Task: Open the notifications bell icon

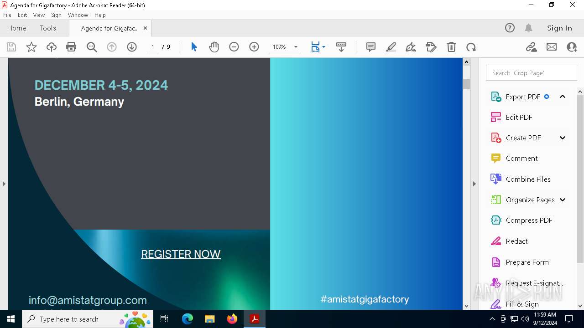Action: [x=529, y=28]
